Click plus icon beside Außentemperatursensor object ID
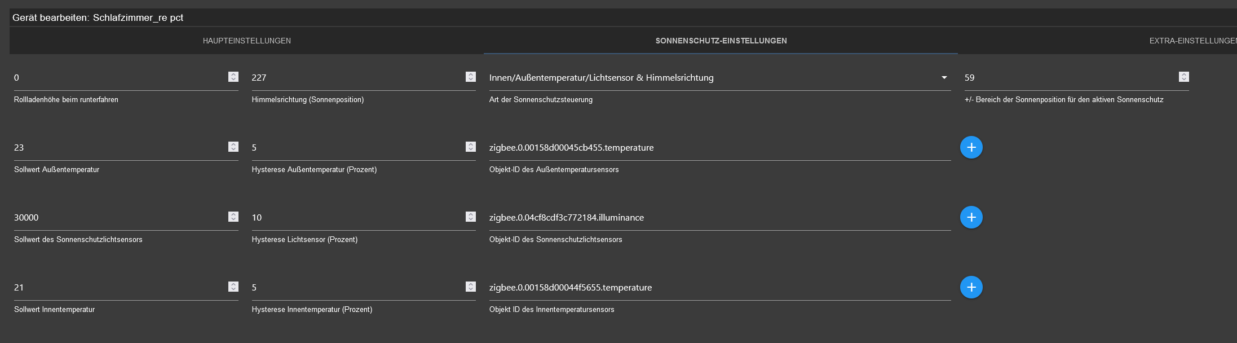The height and width of the screenshot is (343, 1237). pos(971,147)
